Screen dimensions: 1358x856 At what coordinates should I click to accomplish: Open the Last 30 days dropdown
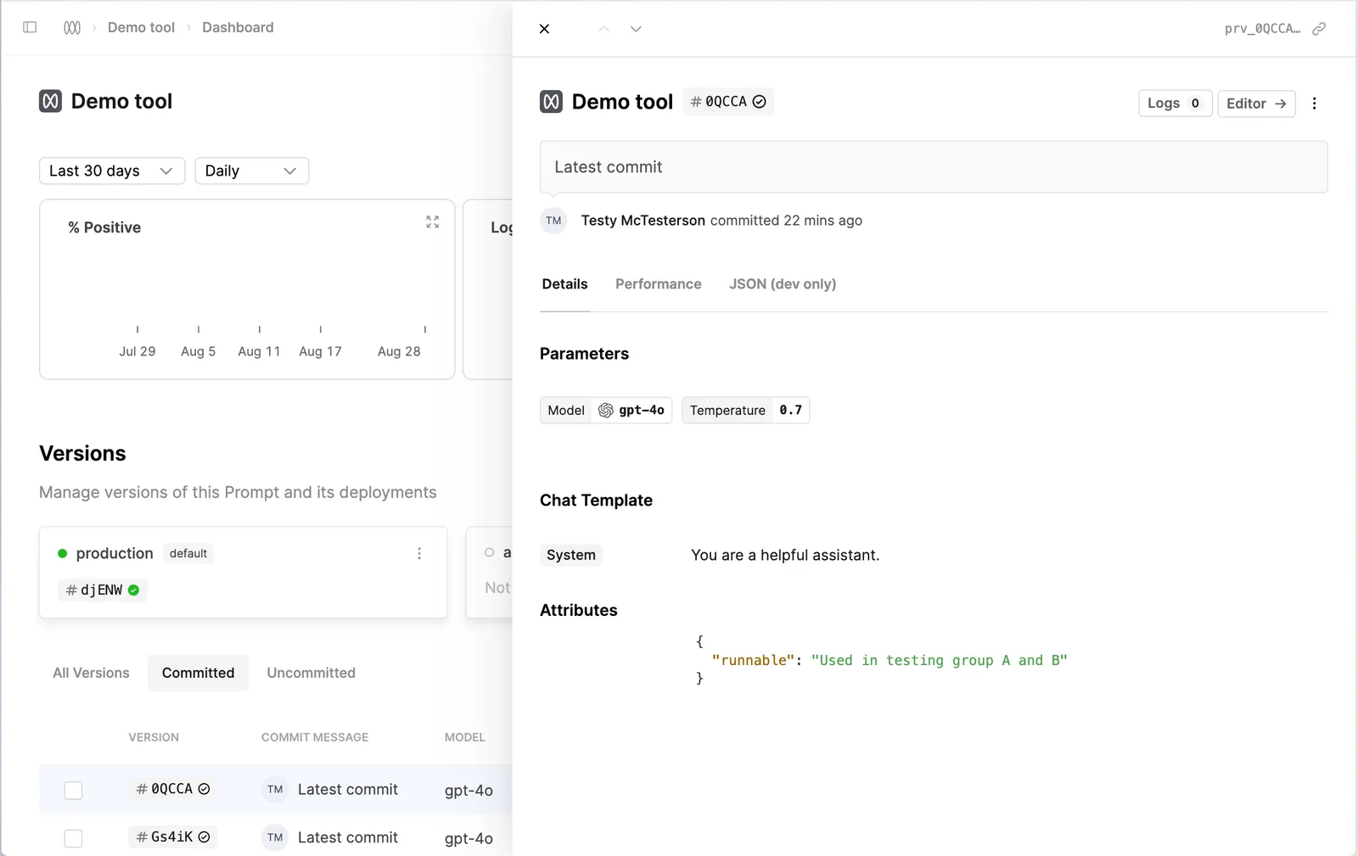click(x=112, y=171)
